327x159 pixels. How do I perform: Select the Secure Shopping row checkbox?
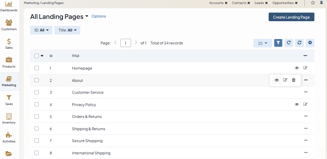click(x=36, y=141)
